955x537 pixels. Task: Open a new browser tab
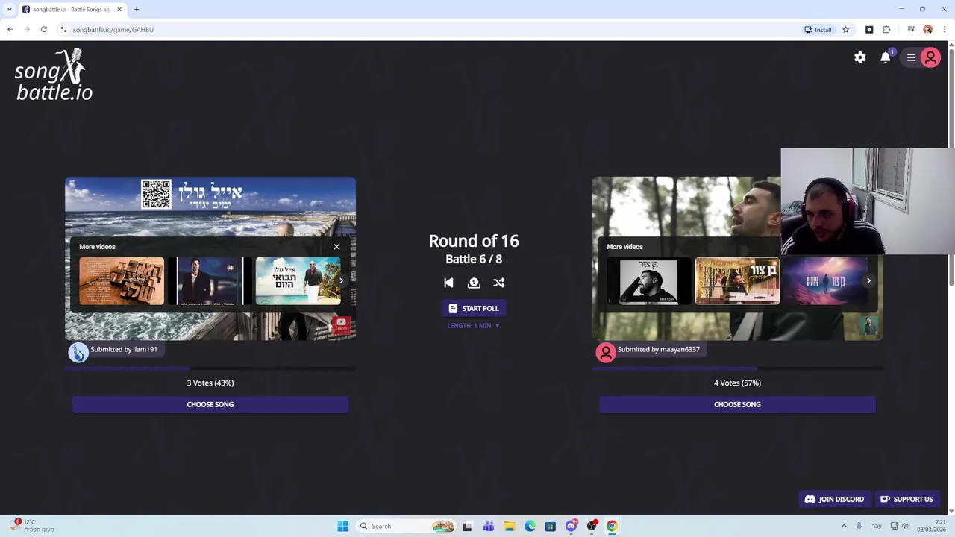click(x=137, y=10)
